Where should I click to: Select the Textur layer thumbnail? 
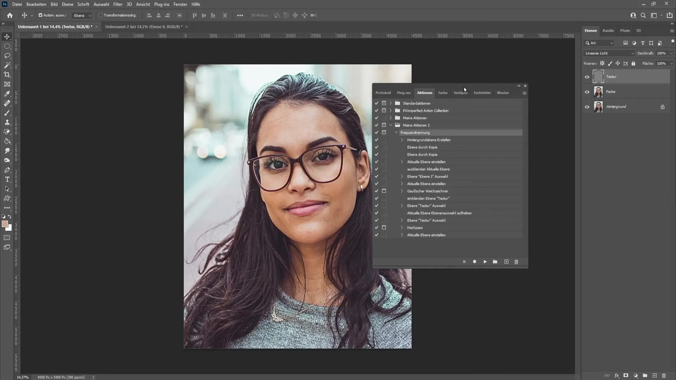[598, 77]
